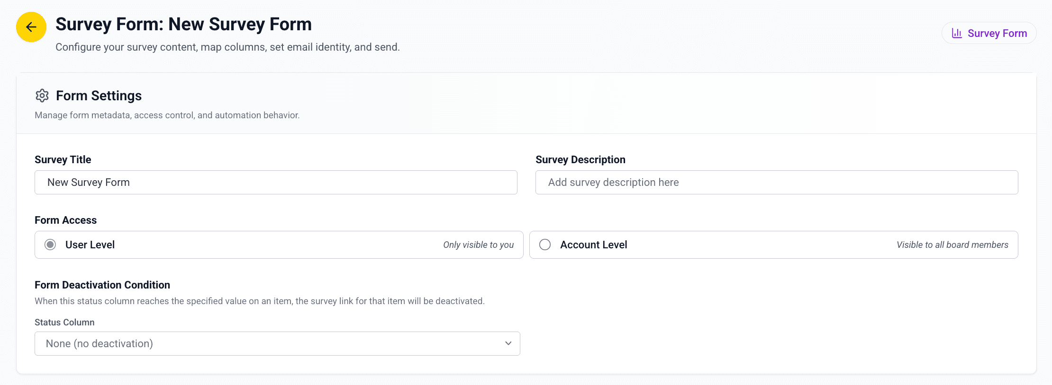Click the 'Survey Description' label
The height and width of the screenshot is (385, 1052).
(580, 159)
